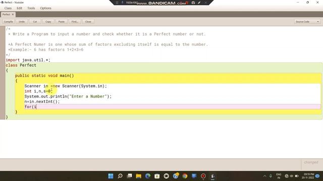
Task: Click the comment line about Perfect number program
Action: 106,34
